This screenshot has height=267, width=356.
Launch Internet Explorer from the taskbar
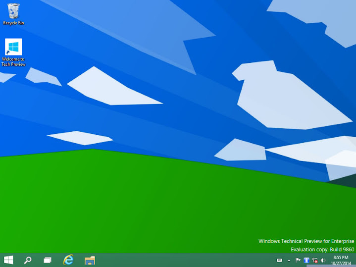(68, 260)
